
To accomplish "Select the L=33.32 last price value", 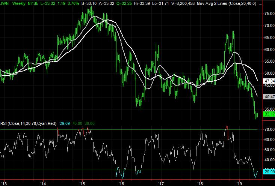I will [48, 3].
